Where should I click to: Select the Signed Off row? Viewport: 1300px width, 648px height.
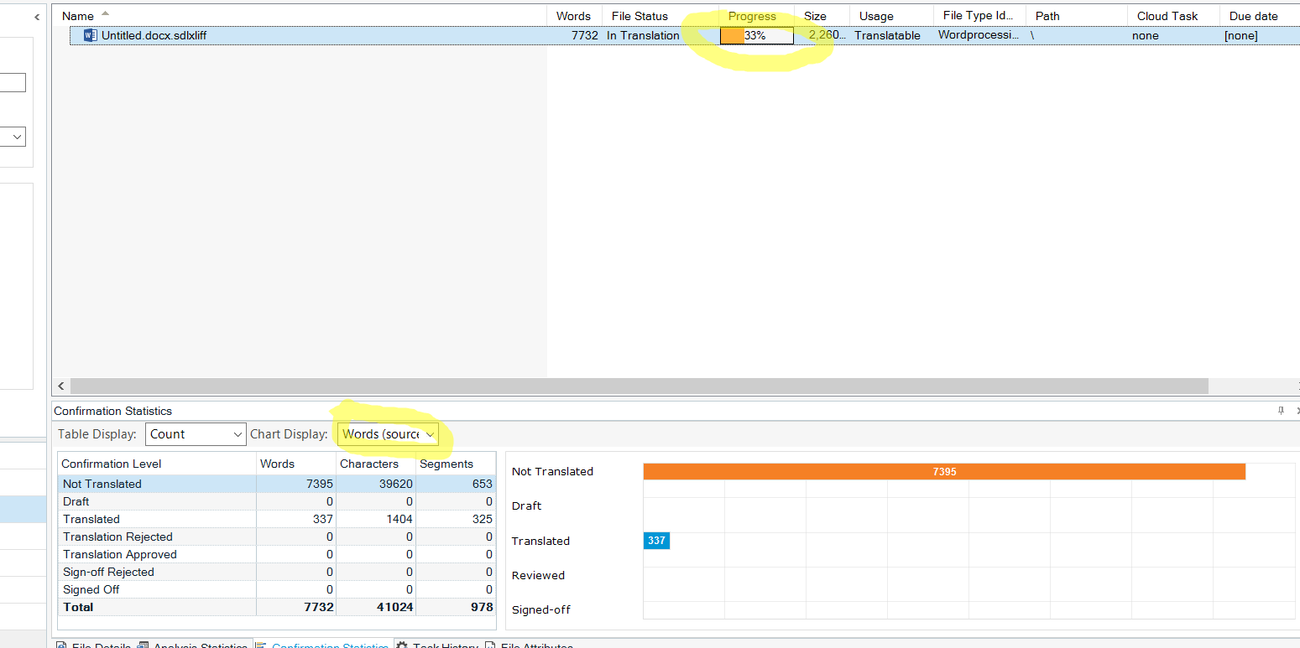point(277,589)
